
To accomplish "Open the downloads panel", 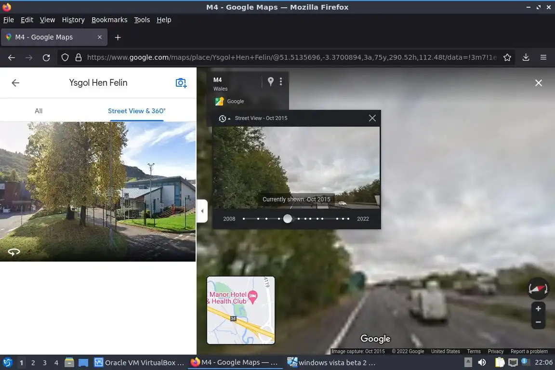I will pos(526,57).
